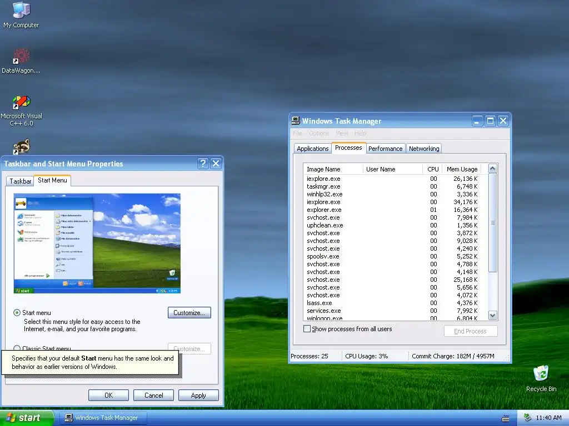Click the Processes: 25 status text
Screen dimensions: 569x426
[309, 356]
